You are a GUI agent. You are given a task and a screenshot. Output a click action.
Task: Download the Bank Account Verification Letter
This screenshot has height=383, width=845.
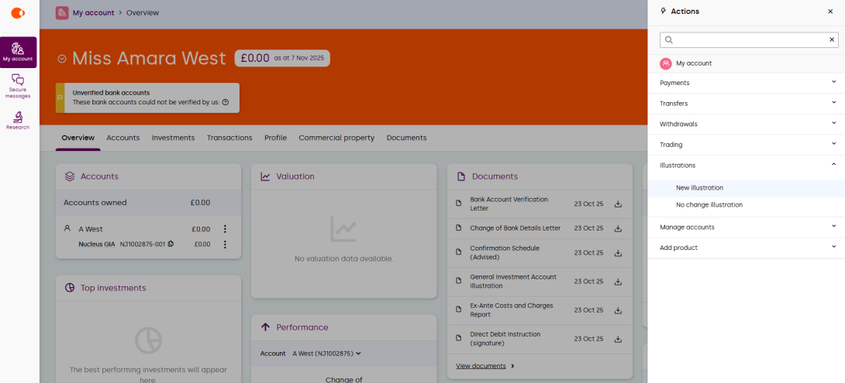coord(618,204)
